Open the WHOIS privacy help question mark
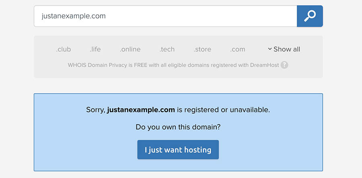This screenshot has width=362, height=178. (x=284, y=65)
